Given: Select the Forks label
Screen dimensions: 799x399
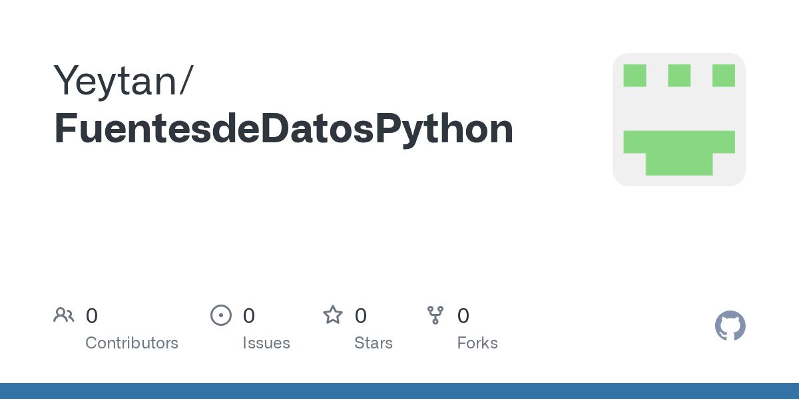Looking at the screenshot, I should pyautogui.click(x=477, y=343).
